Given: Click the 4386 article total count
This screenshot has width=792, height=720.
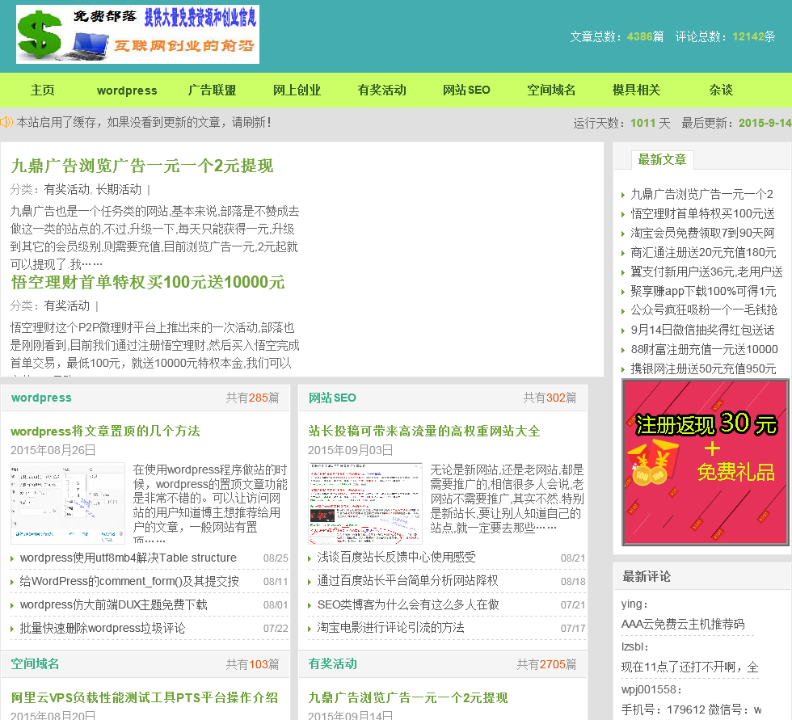Looking at the screenshot, I should (639, 36).
